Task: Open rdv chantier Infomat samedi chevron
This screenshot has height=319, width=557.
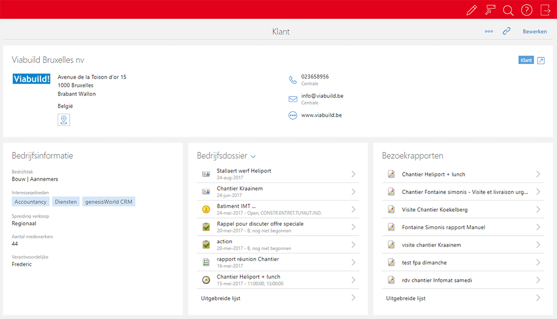Action: [538, 280]
